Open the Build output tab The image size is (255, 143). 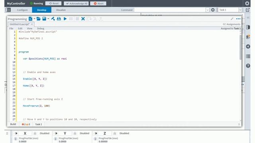13,124
